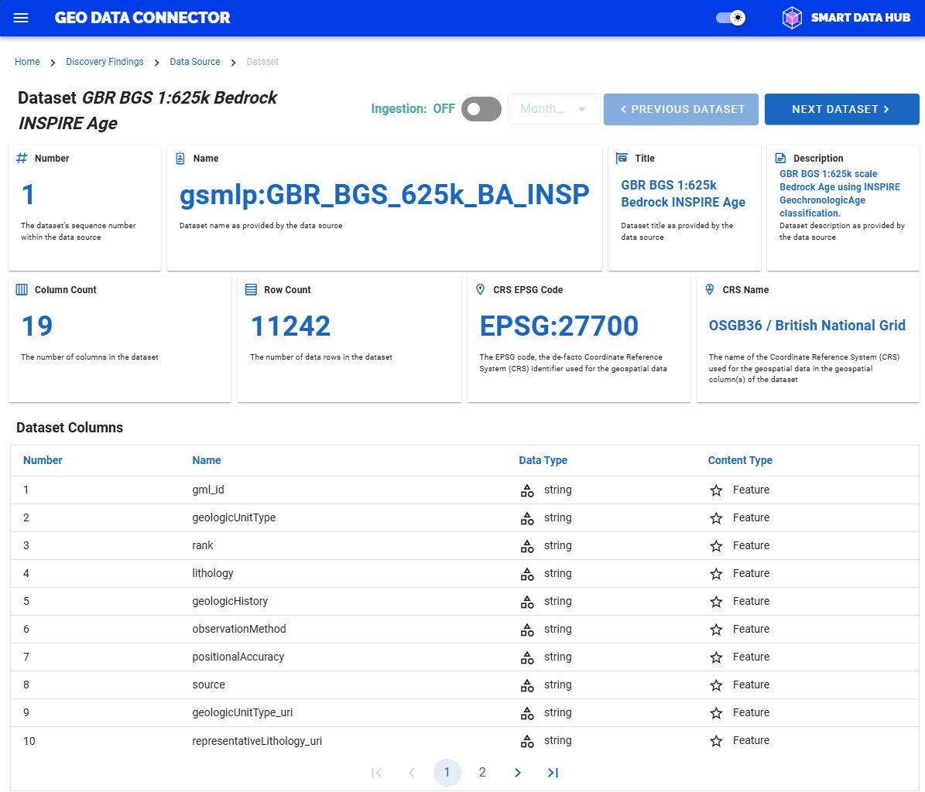Viewport: 925px width, 792px height.
Task: Select the representativeLithology_uri column name
Action: click(257, 741)
